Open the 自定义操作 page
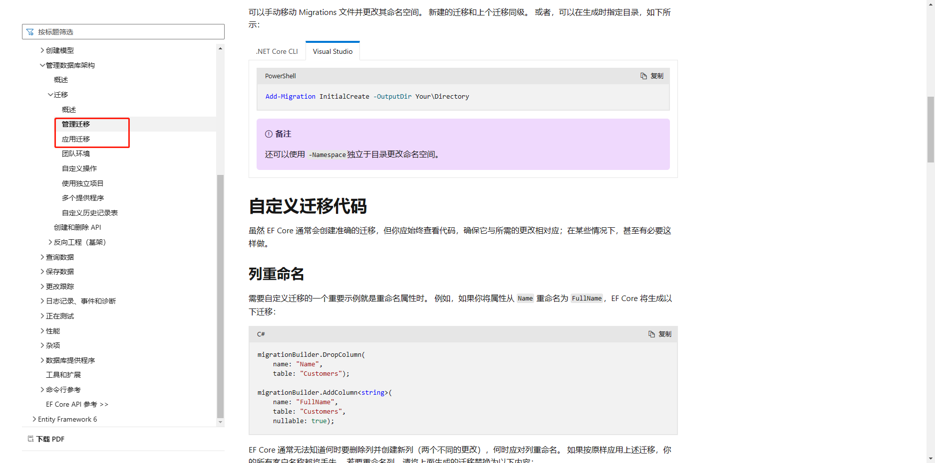This screenshot has height=463, width=935. coord(79,168)
